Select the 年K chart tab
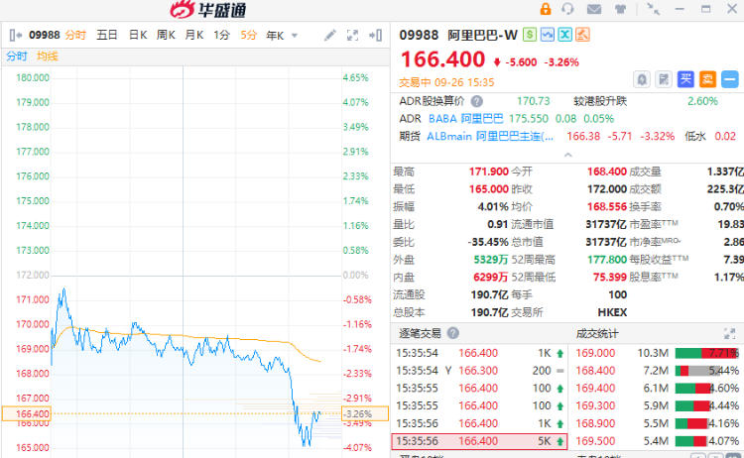Image resolution: width=744 pixels, height=458 pixels. 275,36
